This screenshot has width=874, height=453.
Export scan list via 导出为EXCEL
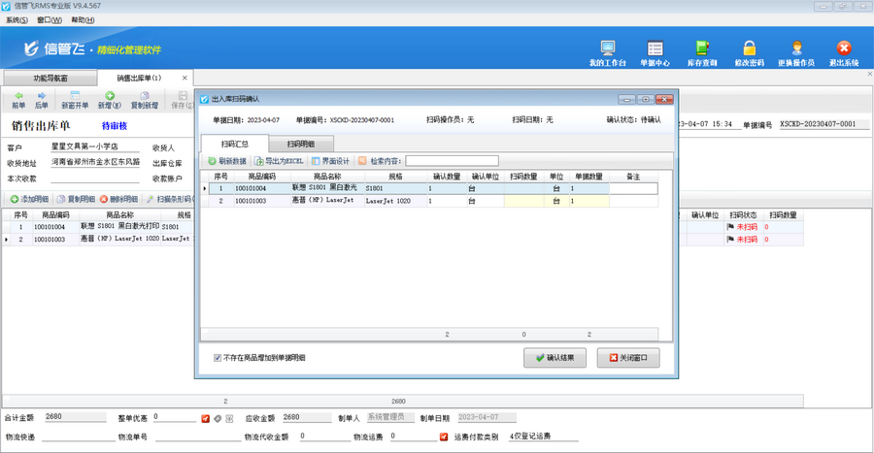[x=279, y=161]
